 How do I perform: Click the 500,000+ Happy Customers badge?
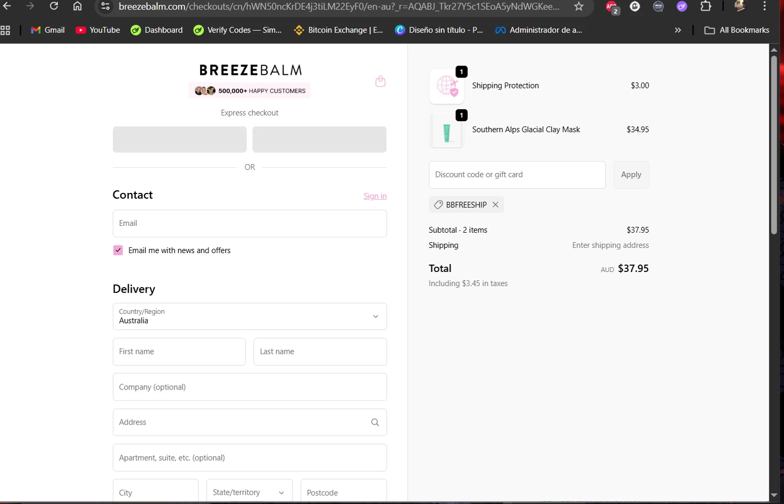[250, 90]
